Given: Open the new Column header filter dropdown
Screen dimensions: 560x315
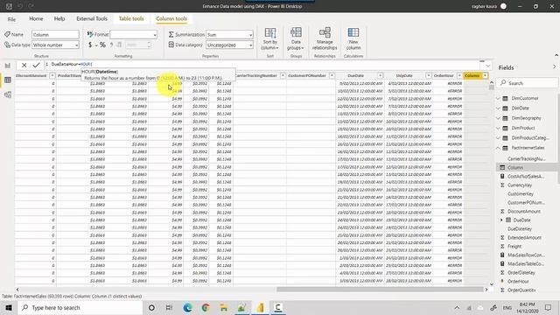Looking at the screenshot, I should pyautogui.click(x=485, y=75).
